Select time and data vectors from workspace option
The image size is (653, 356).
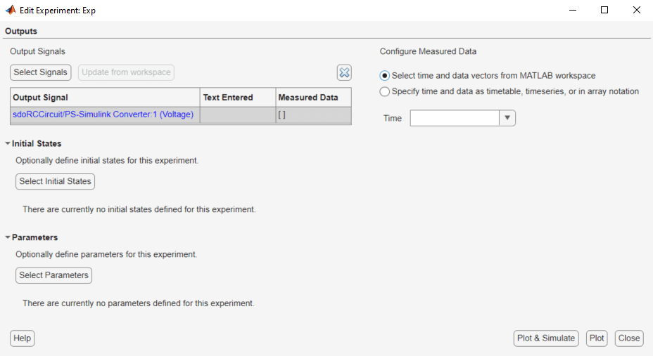coord(385,76)
